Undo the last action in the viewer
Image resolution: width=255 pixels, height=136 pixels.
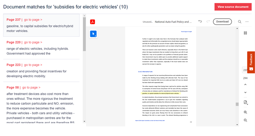click(x=200, y=22)
